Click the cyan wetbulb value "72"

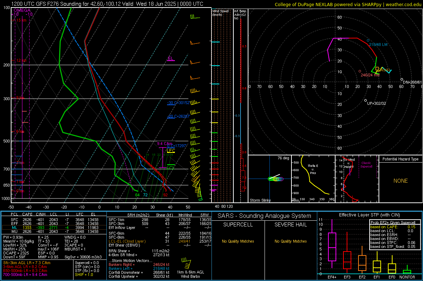(145, 195)
